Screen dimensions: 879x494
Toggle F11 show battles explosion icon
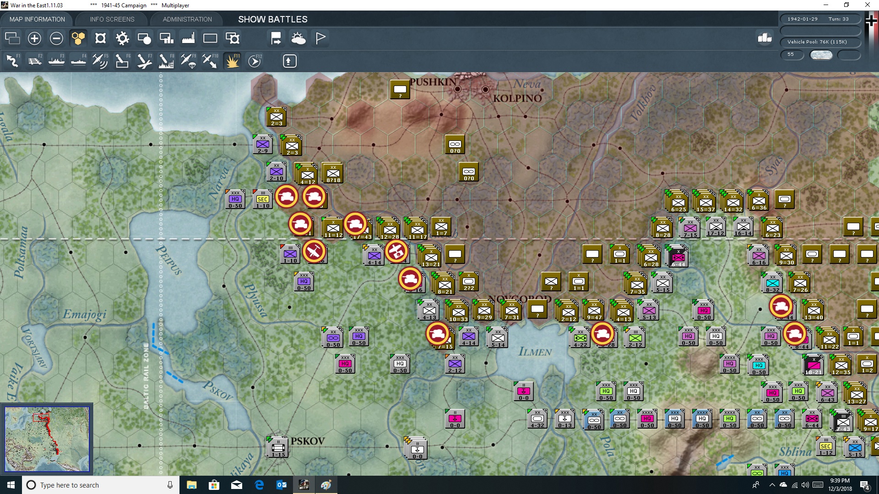[232, 61]
